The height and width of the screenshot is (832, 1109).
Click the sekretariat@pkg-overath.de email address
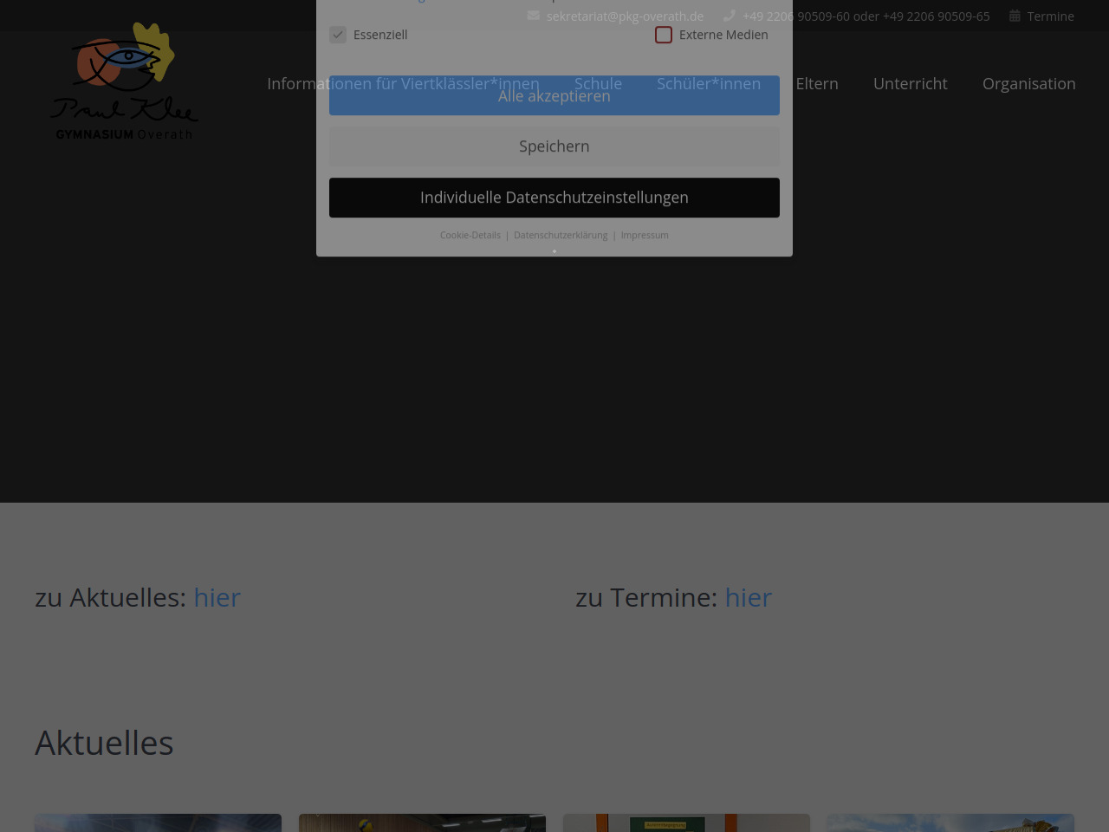click(x=625, y=16)
